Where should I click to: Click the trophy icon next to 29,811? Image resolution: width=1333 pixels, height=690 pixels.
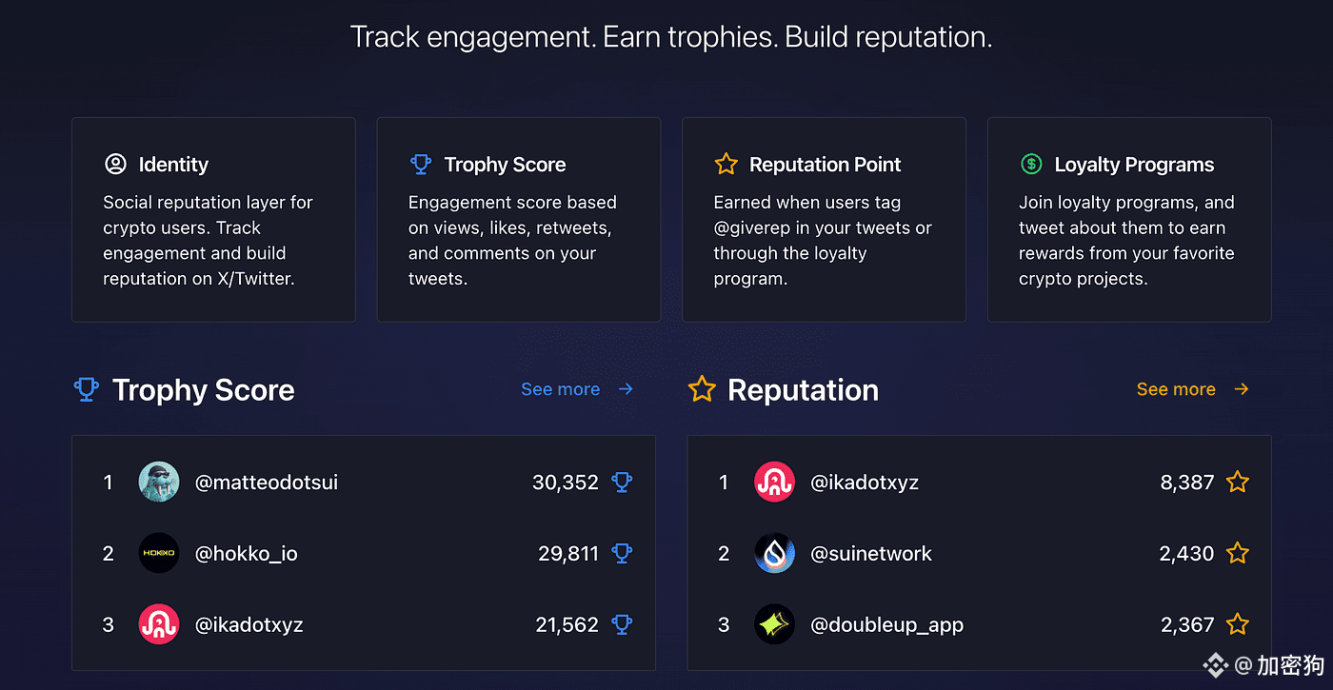point(622,554)
